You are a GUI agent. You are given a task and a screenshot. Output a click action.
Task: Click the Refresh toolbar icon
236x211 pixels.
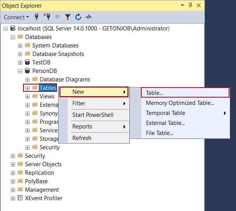(x=78, y=17)
